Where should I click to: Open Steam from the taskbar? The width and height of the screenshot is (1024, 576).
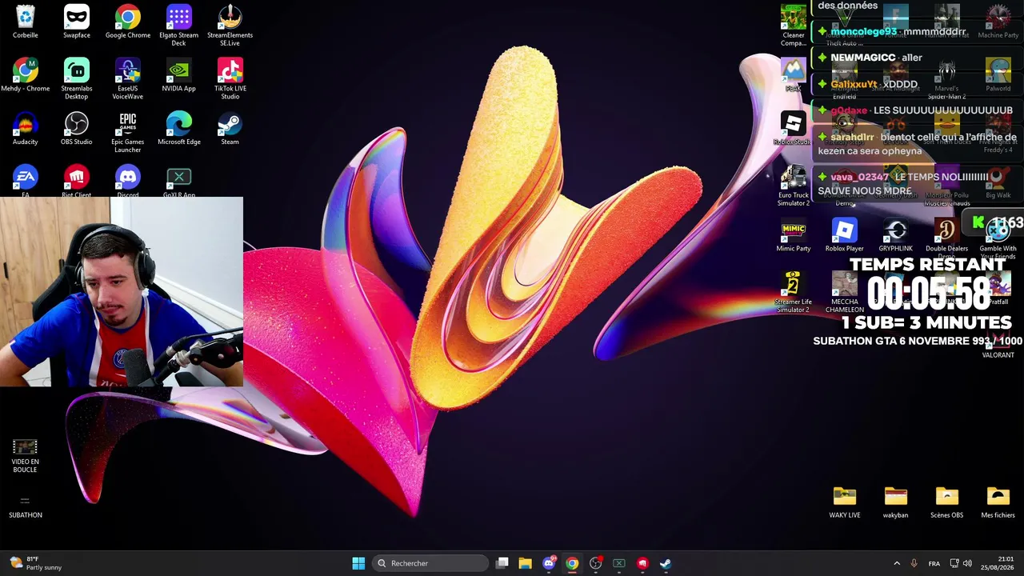coord(666,563)
